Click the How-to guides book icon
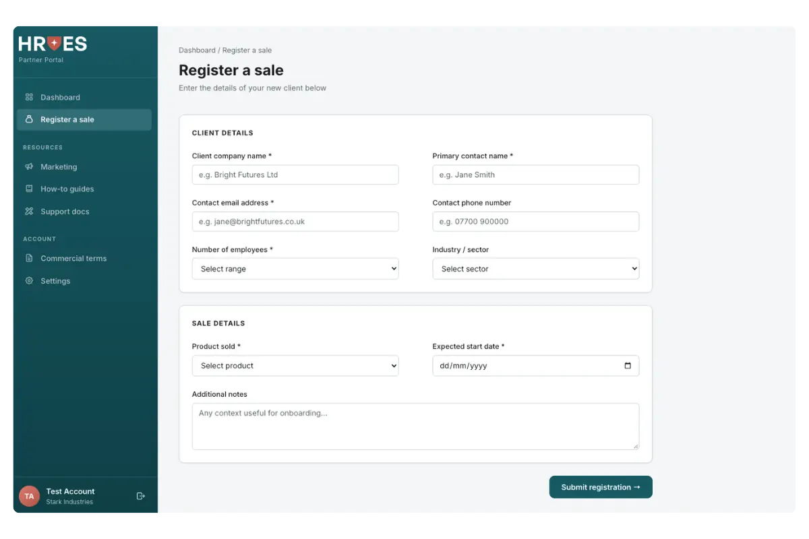This screenshot has width=809, height=539. tap(29, 189)
